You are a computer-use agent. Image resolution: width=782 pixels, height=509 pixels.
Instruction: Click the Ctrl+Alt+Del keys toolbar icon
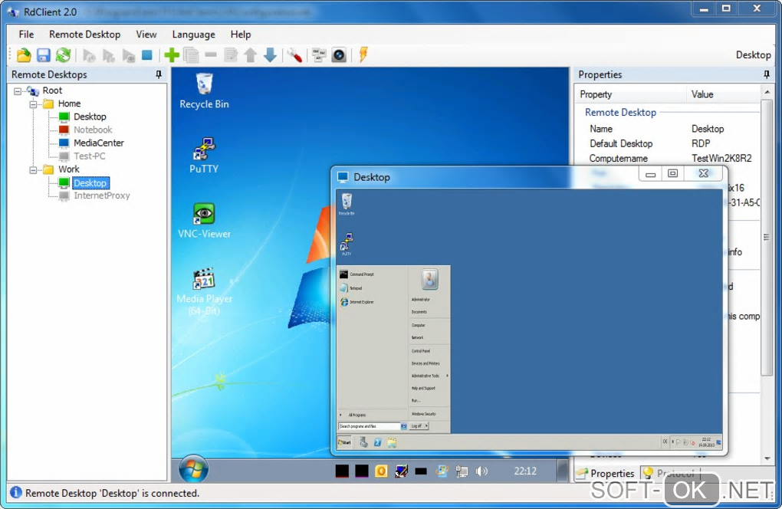pos(319,55)
